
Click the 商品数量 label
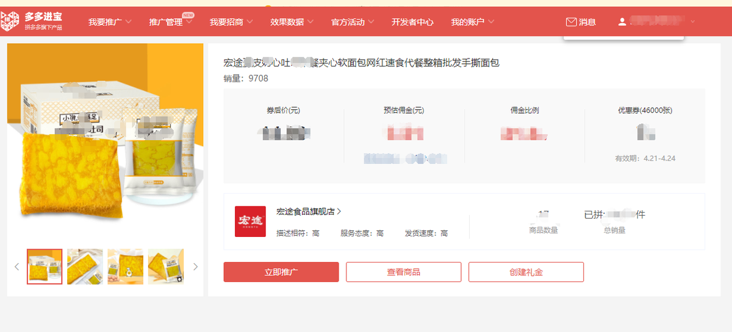click(x=544, y=230)
